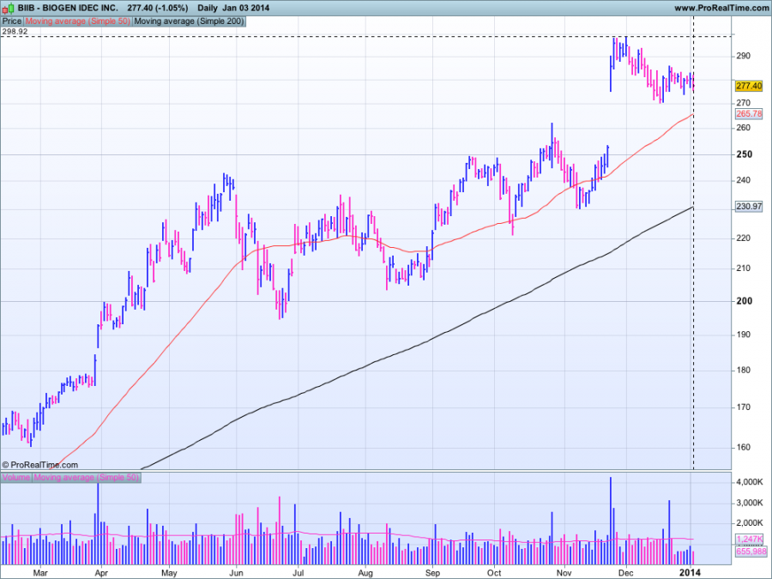Select the price panel's Moving average (Simple 50) label
Screen dimensions: 772x579
78,21
